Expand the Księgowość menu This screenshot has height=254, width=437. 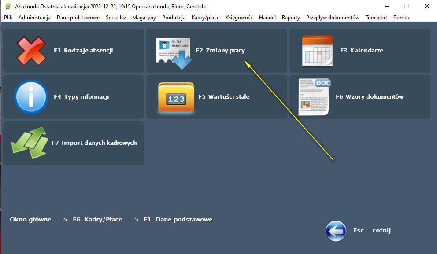239,18
